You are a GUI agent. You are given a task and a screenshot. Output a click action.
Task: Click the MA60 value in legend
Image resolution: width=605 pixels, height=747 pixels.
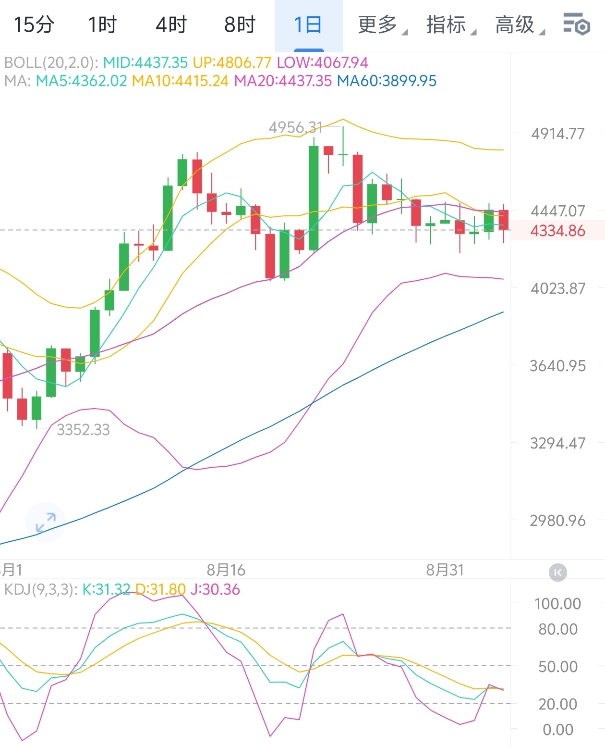pyautogui.click(x=387, y=81)
